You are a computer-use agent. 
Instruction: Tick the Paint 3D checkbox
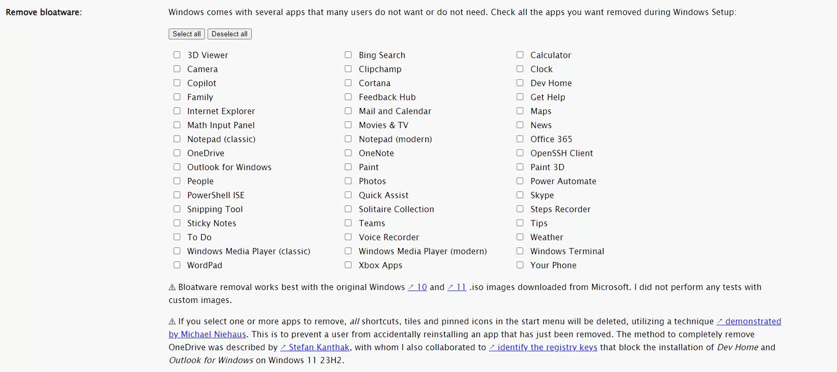point(520,167)
